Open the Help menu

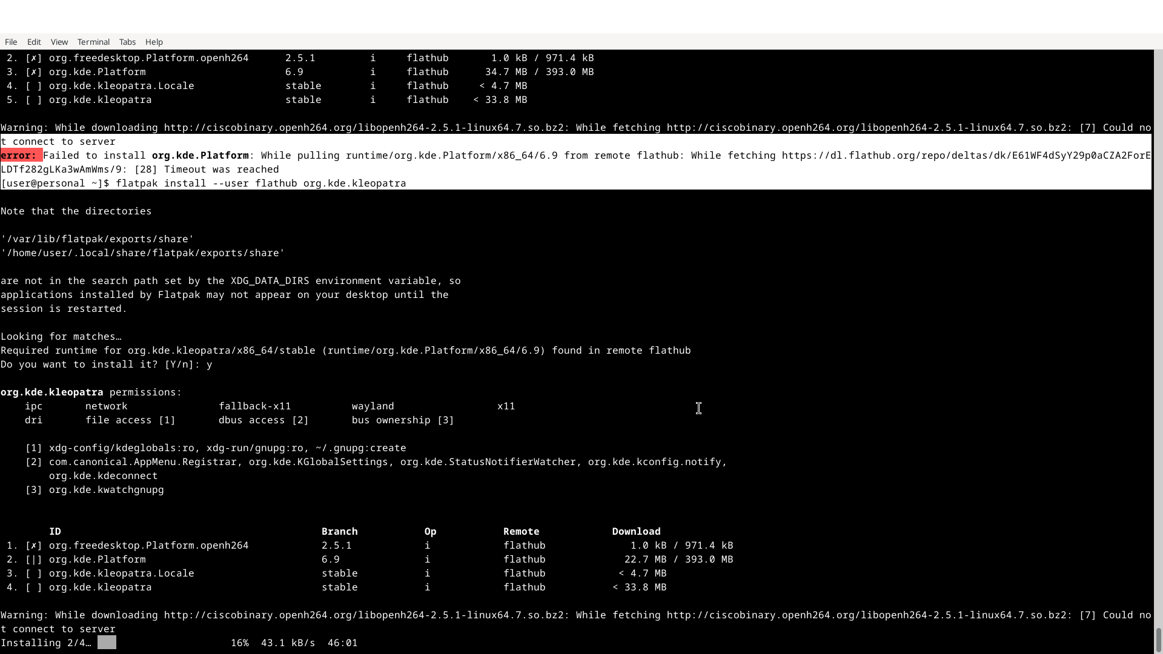pos(154,42)
